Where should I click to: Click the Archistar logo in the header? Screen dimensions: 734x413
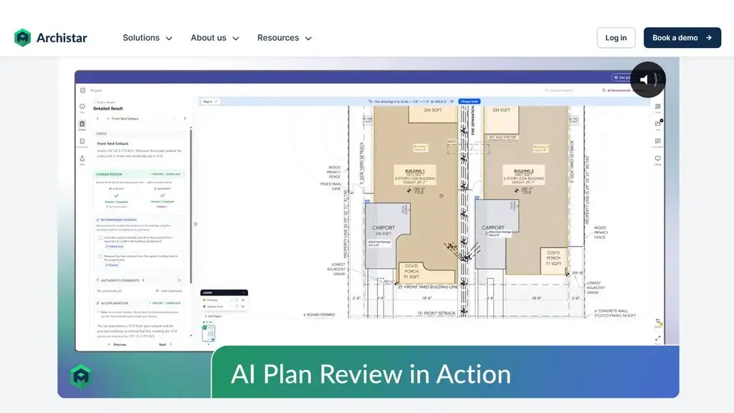pos(51,37)
